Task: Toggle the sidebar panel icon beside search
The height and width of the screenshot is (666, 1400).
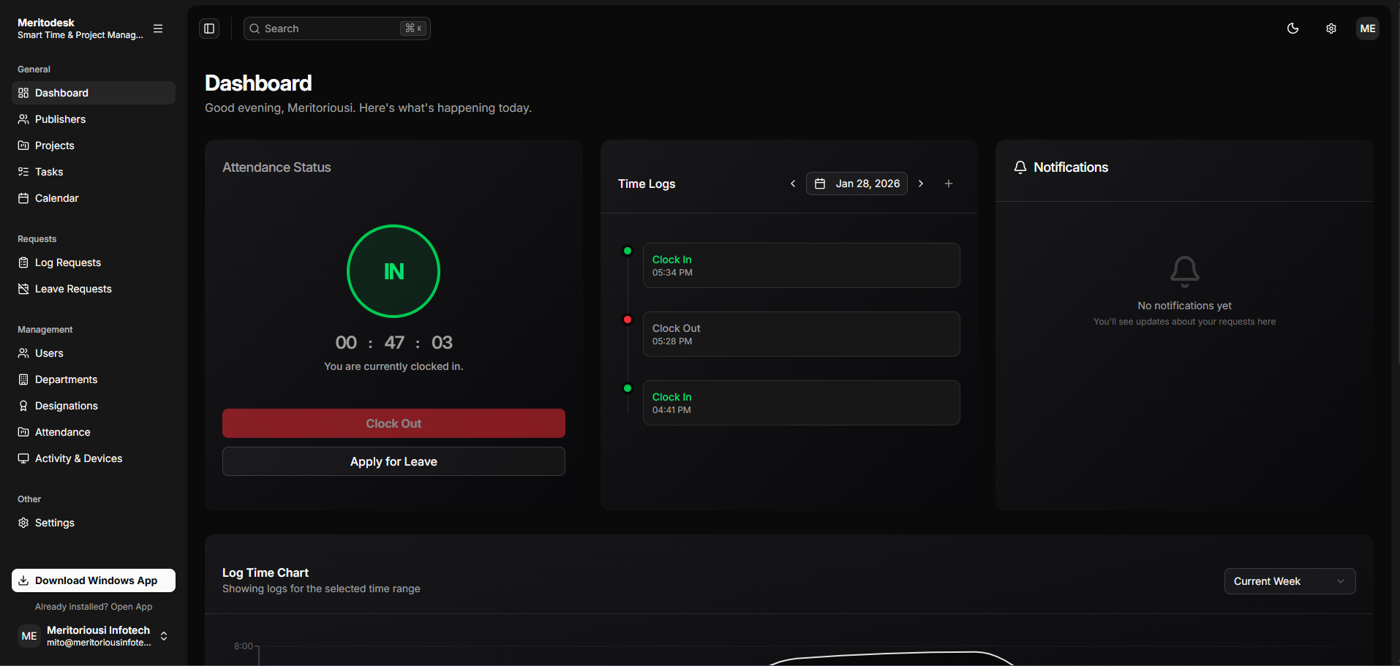Action: click(x=209, y=29)
